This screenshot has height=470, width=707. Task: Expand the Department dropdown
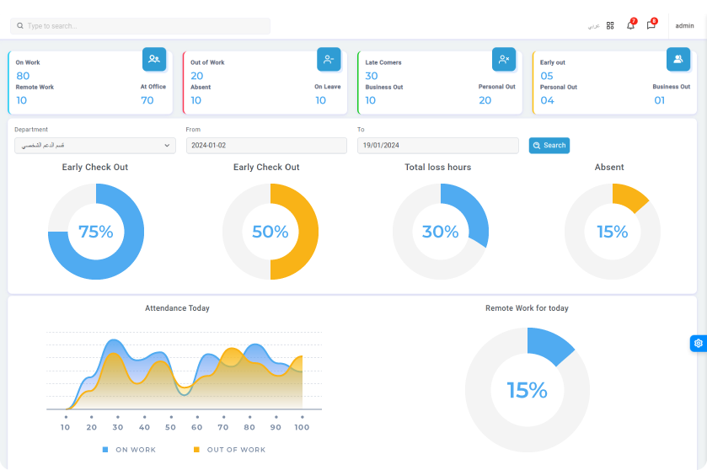pyautogui.click(x=95, y=146)
